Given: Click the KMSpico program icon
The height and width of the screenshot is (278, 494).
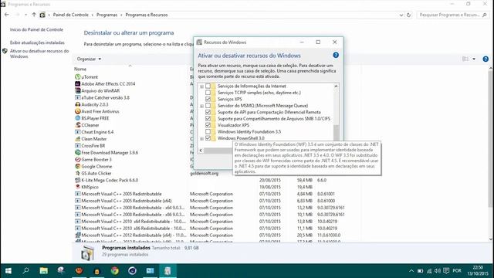Looking at the screenshot, I should pos(77,187).
